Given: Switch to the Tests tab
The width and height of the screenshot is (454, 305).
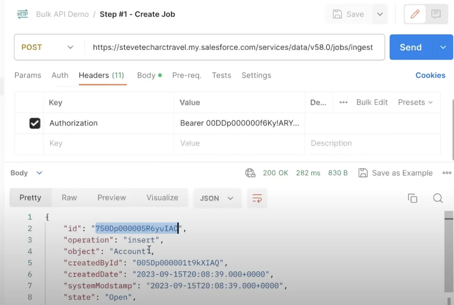Looking at the screenshot, I should 222,75.
